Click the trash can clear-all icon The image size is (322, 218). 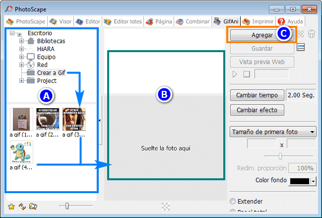[x=312, y=34]
